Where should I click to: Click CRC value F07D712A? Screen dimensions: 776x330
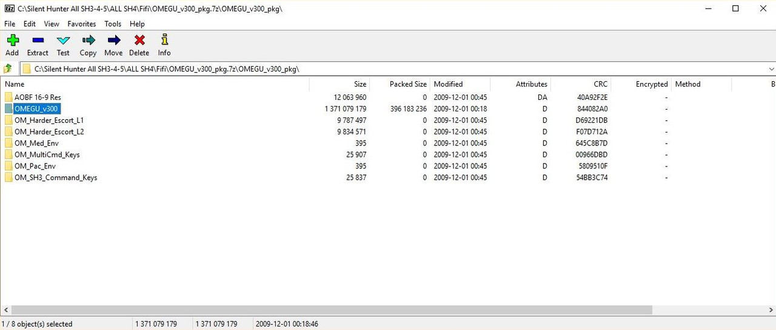pyautogui.click(x=592, y=132)
